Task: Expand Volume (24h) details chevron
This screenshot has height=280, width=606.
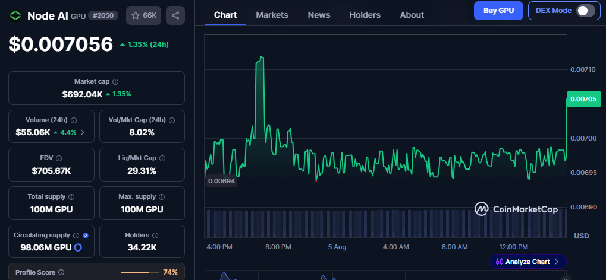Action: click(82, 132)
